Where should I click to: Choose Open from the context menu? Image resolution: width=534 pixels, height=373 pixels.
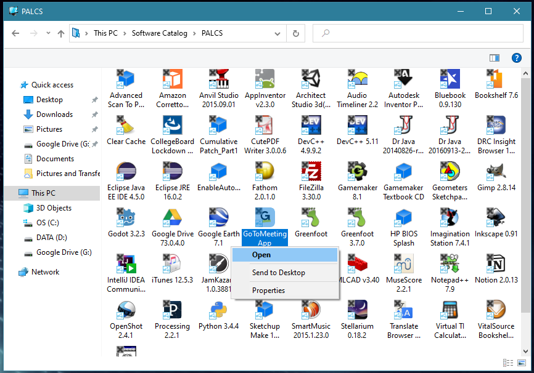pos(285,255)
